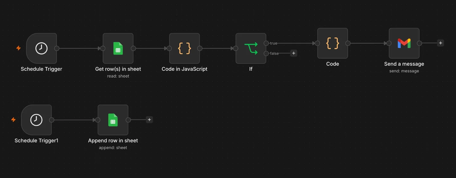
Task: Open the Gmail Send a message node
Action: tap(404, 43)
